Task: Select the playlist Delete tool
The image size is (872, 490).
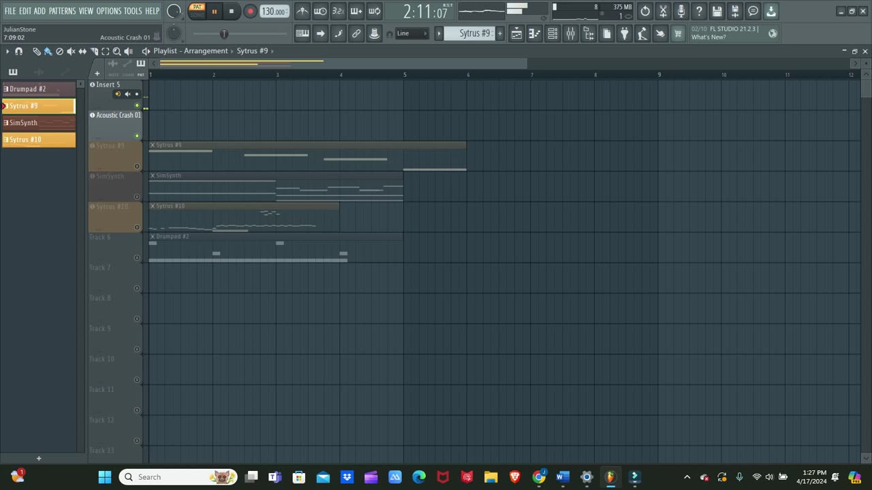Action: tap(59, 51)
